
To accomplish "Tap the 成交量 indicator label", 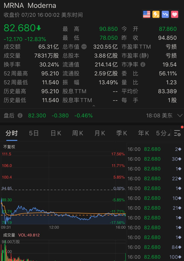I will click(x=9, y=235).
